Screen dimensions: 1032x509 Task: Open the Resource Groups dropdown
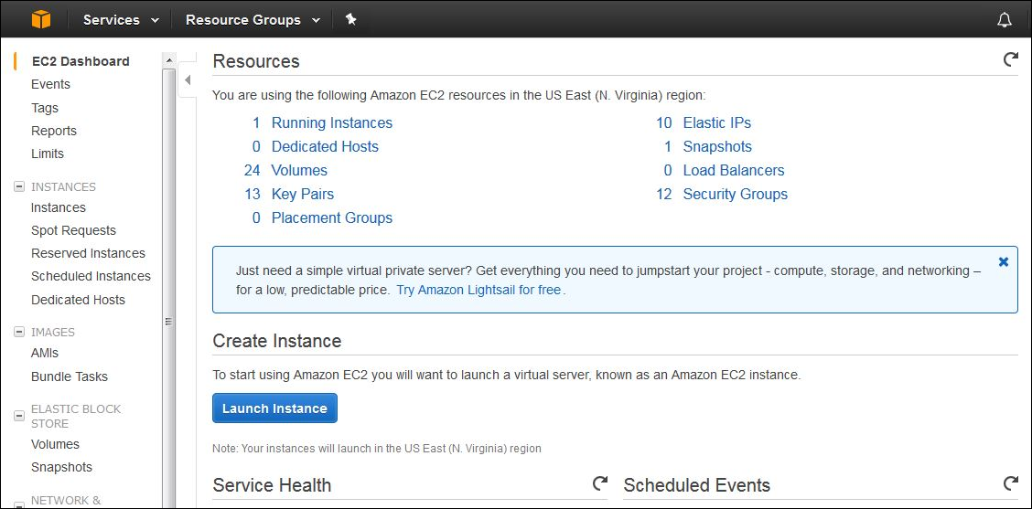tap(253, 19)
